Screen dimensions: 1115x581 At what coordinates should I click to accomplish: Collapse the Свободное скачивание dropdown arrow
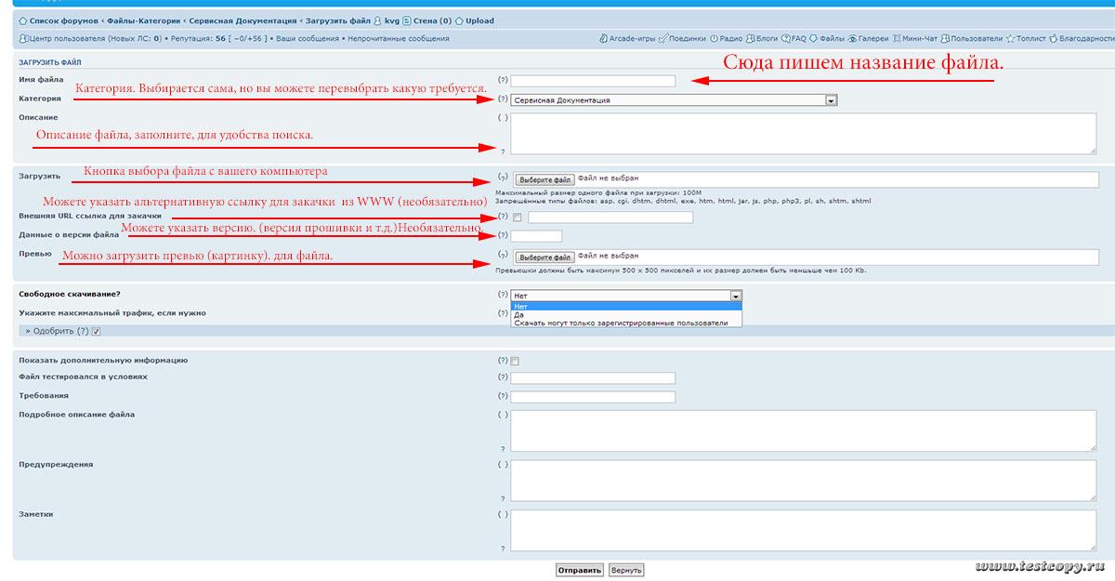pos(736,296)
